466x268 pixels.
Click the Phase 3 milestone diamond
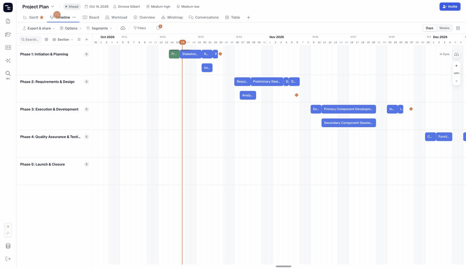[x=411, y=109]
